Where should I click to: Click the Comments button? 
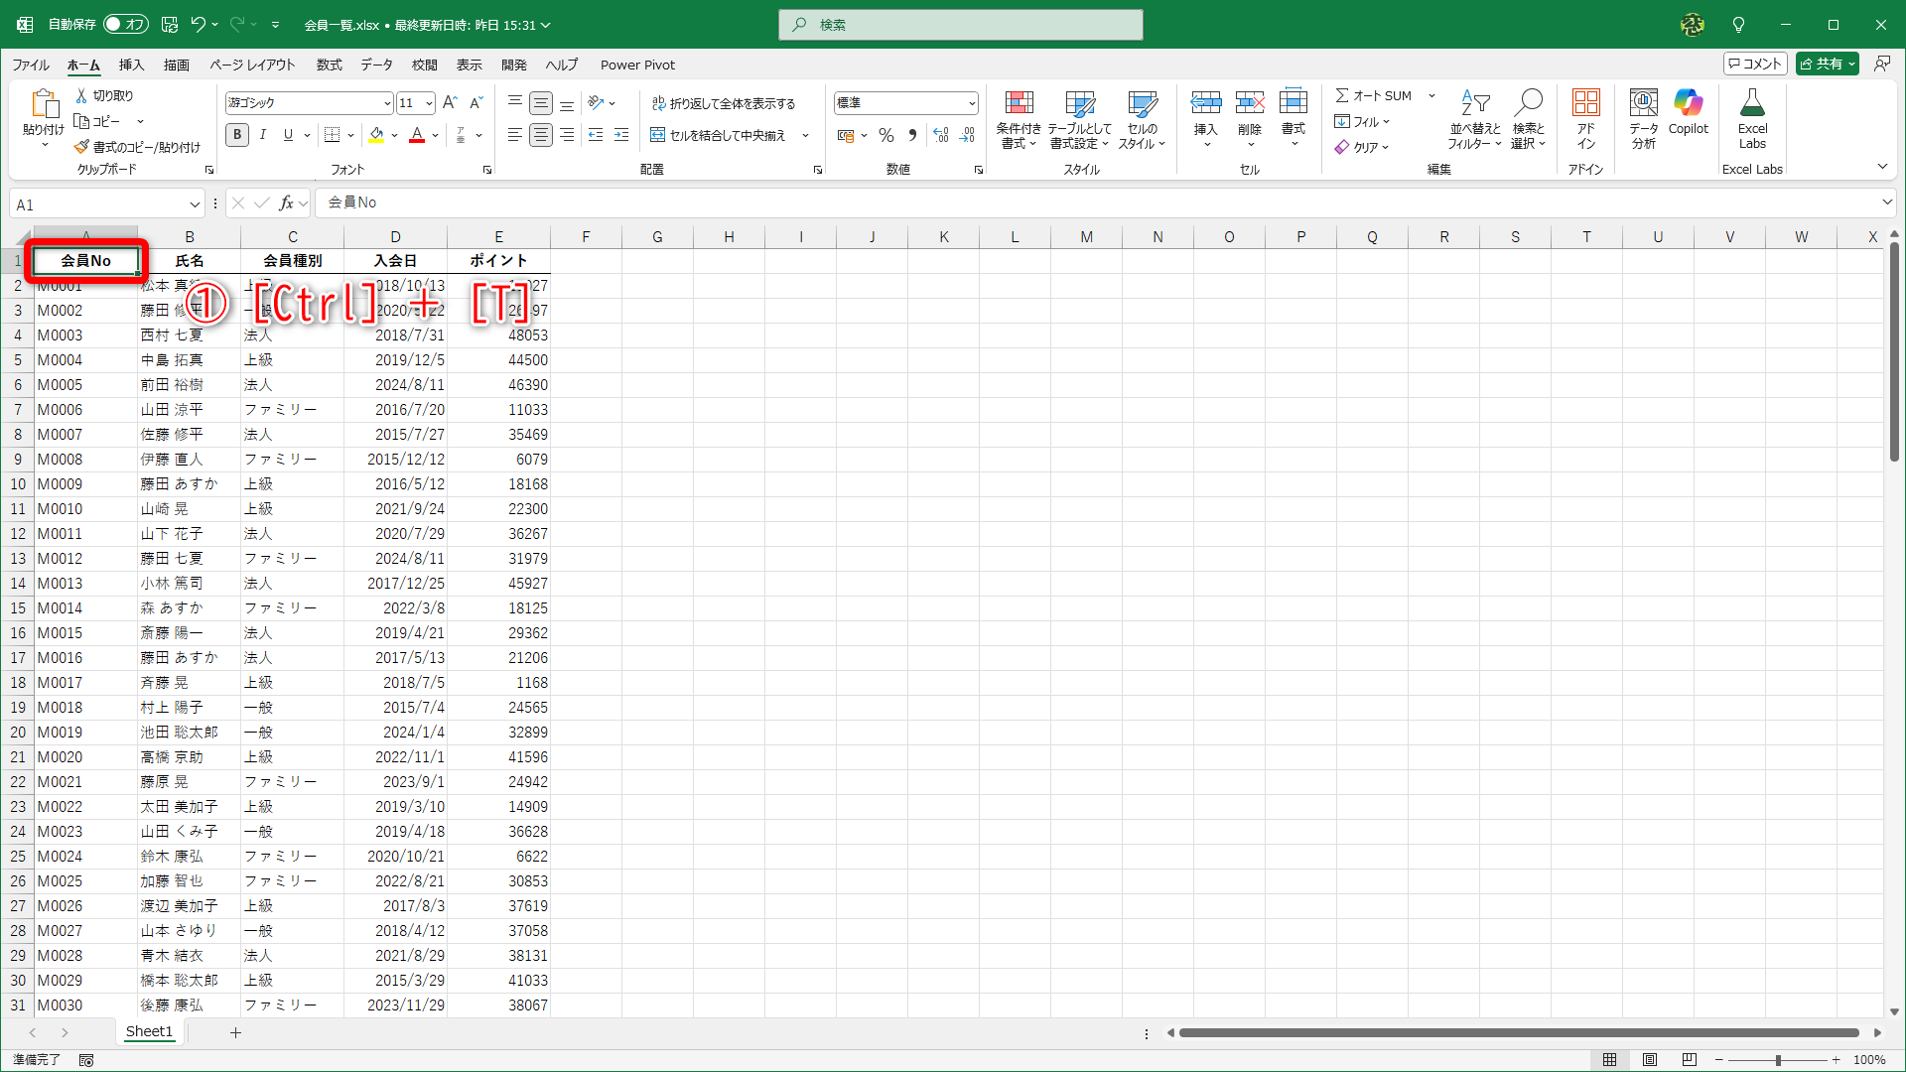coord(1755,64)
